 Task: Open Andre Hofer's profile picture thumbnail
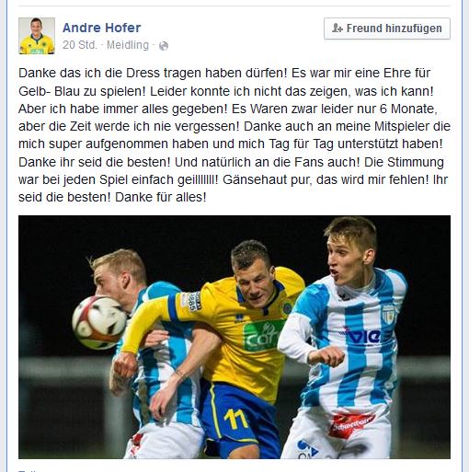[37, 36]
